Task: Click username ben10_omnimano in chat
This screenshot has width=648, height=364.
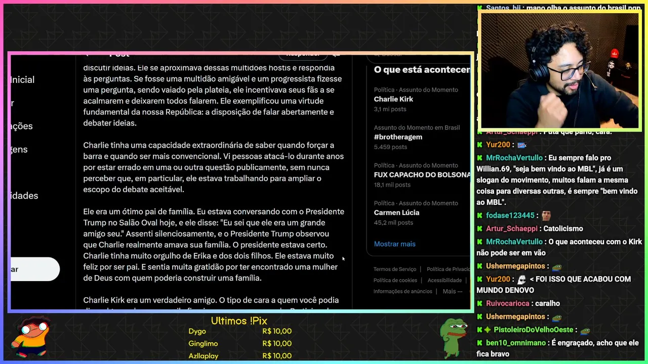Action: pyautogui.click(x=515, y=343)
